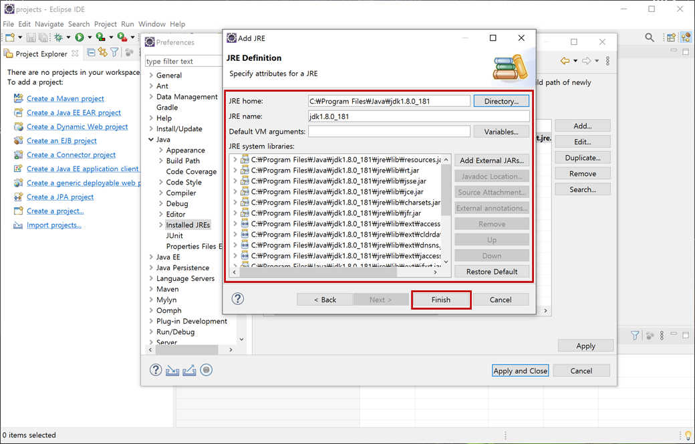Open the Edit menu
The width and height of the screenshot is (695, 444).
pos(24,24)
